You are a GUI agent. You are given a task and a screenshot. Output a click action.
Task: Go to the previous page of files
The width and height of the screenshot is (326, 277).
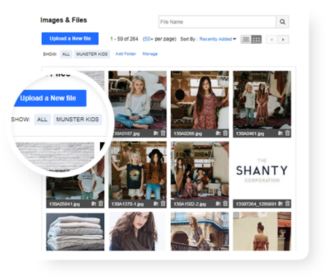[272, 39]
